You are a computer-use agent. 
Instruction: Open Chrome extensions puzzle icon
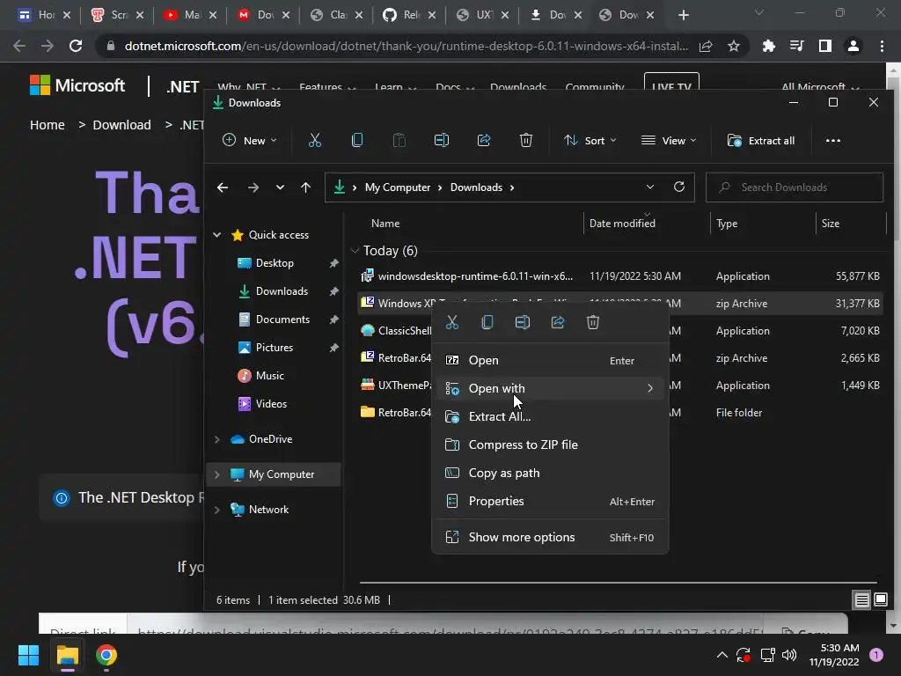(x=768, y=46)
